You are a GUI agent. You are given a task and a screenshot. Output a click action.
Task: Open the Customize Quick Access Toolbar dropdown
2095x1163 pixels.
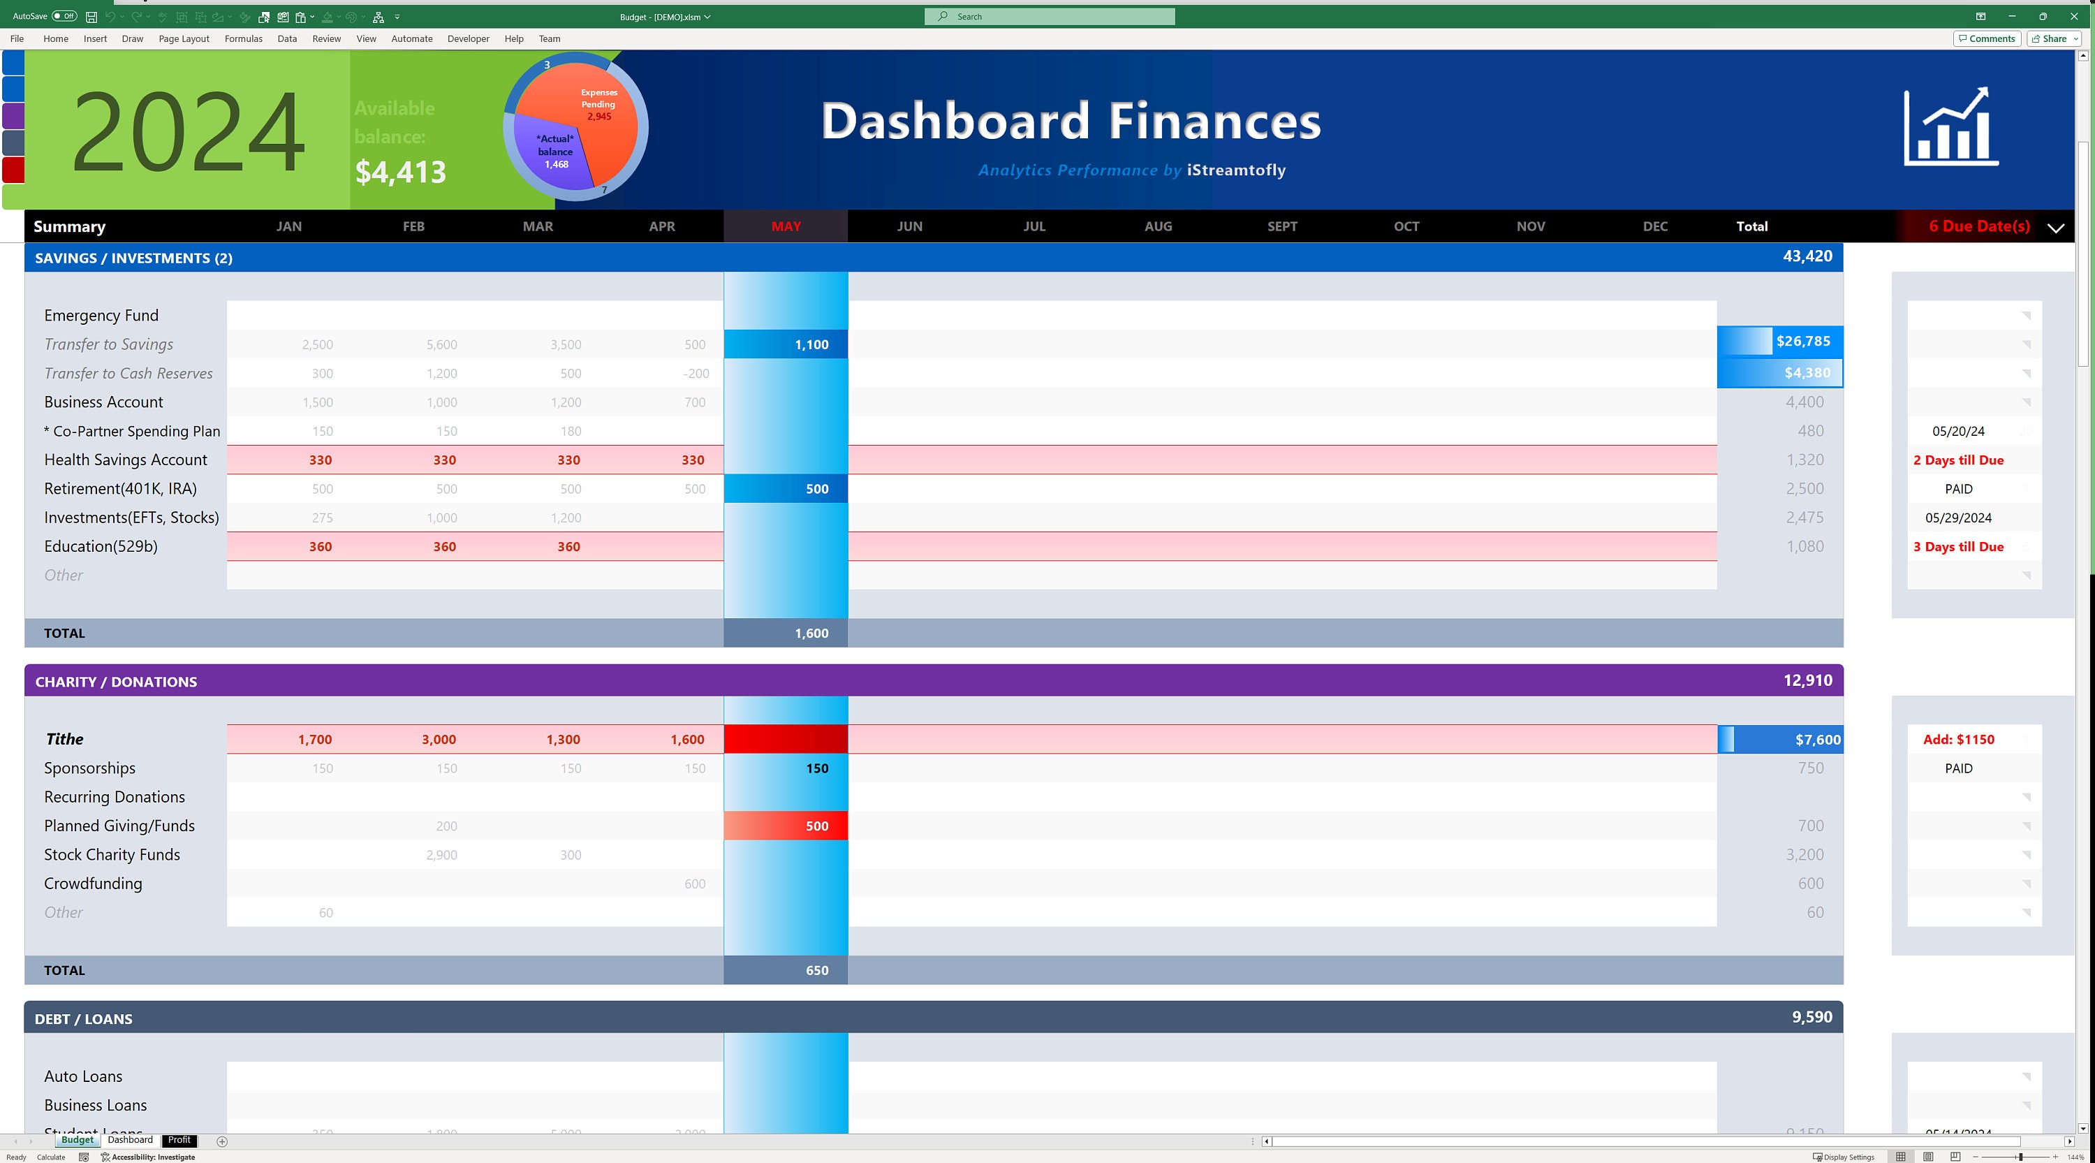click(396, 16)
